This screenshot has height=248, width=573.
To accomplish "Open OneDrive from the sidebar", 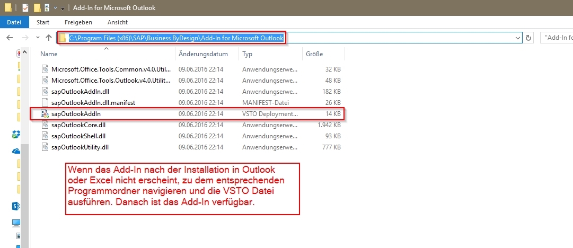I will click(x=16, y=151).
